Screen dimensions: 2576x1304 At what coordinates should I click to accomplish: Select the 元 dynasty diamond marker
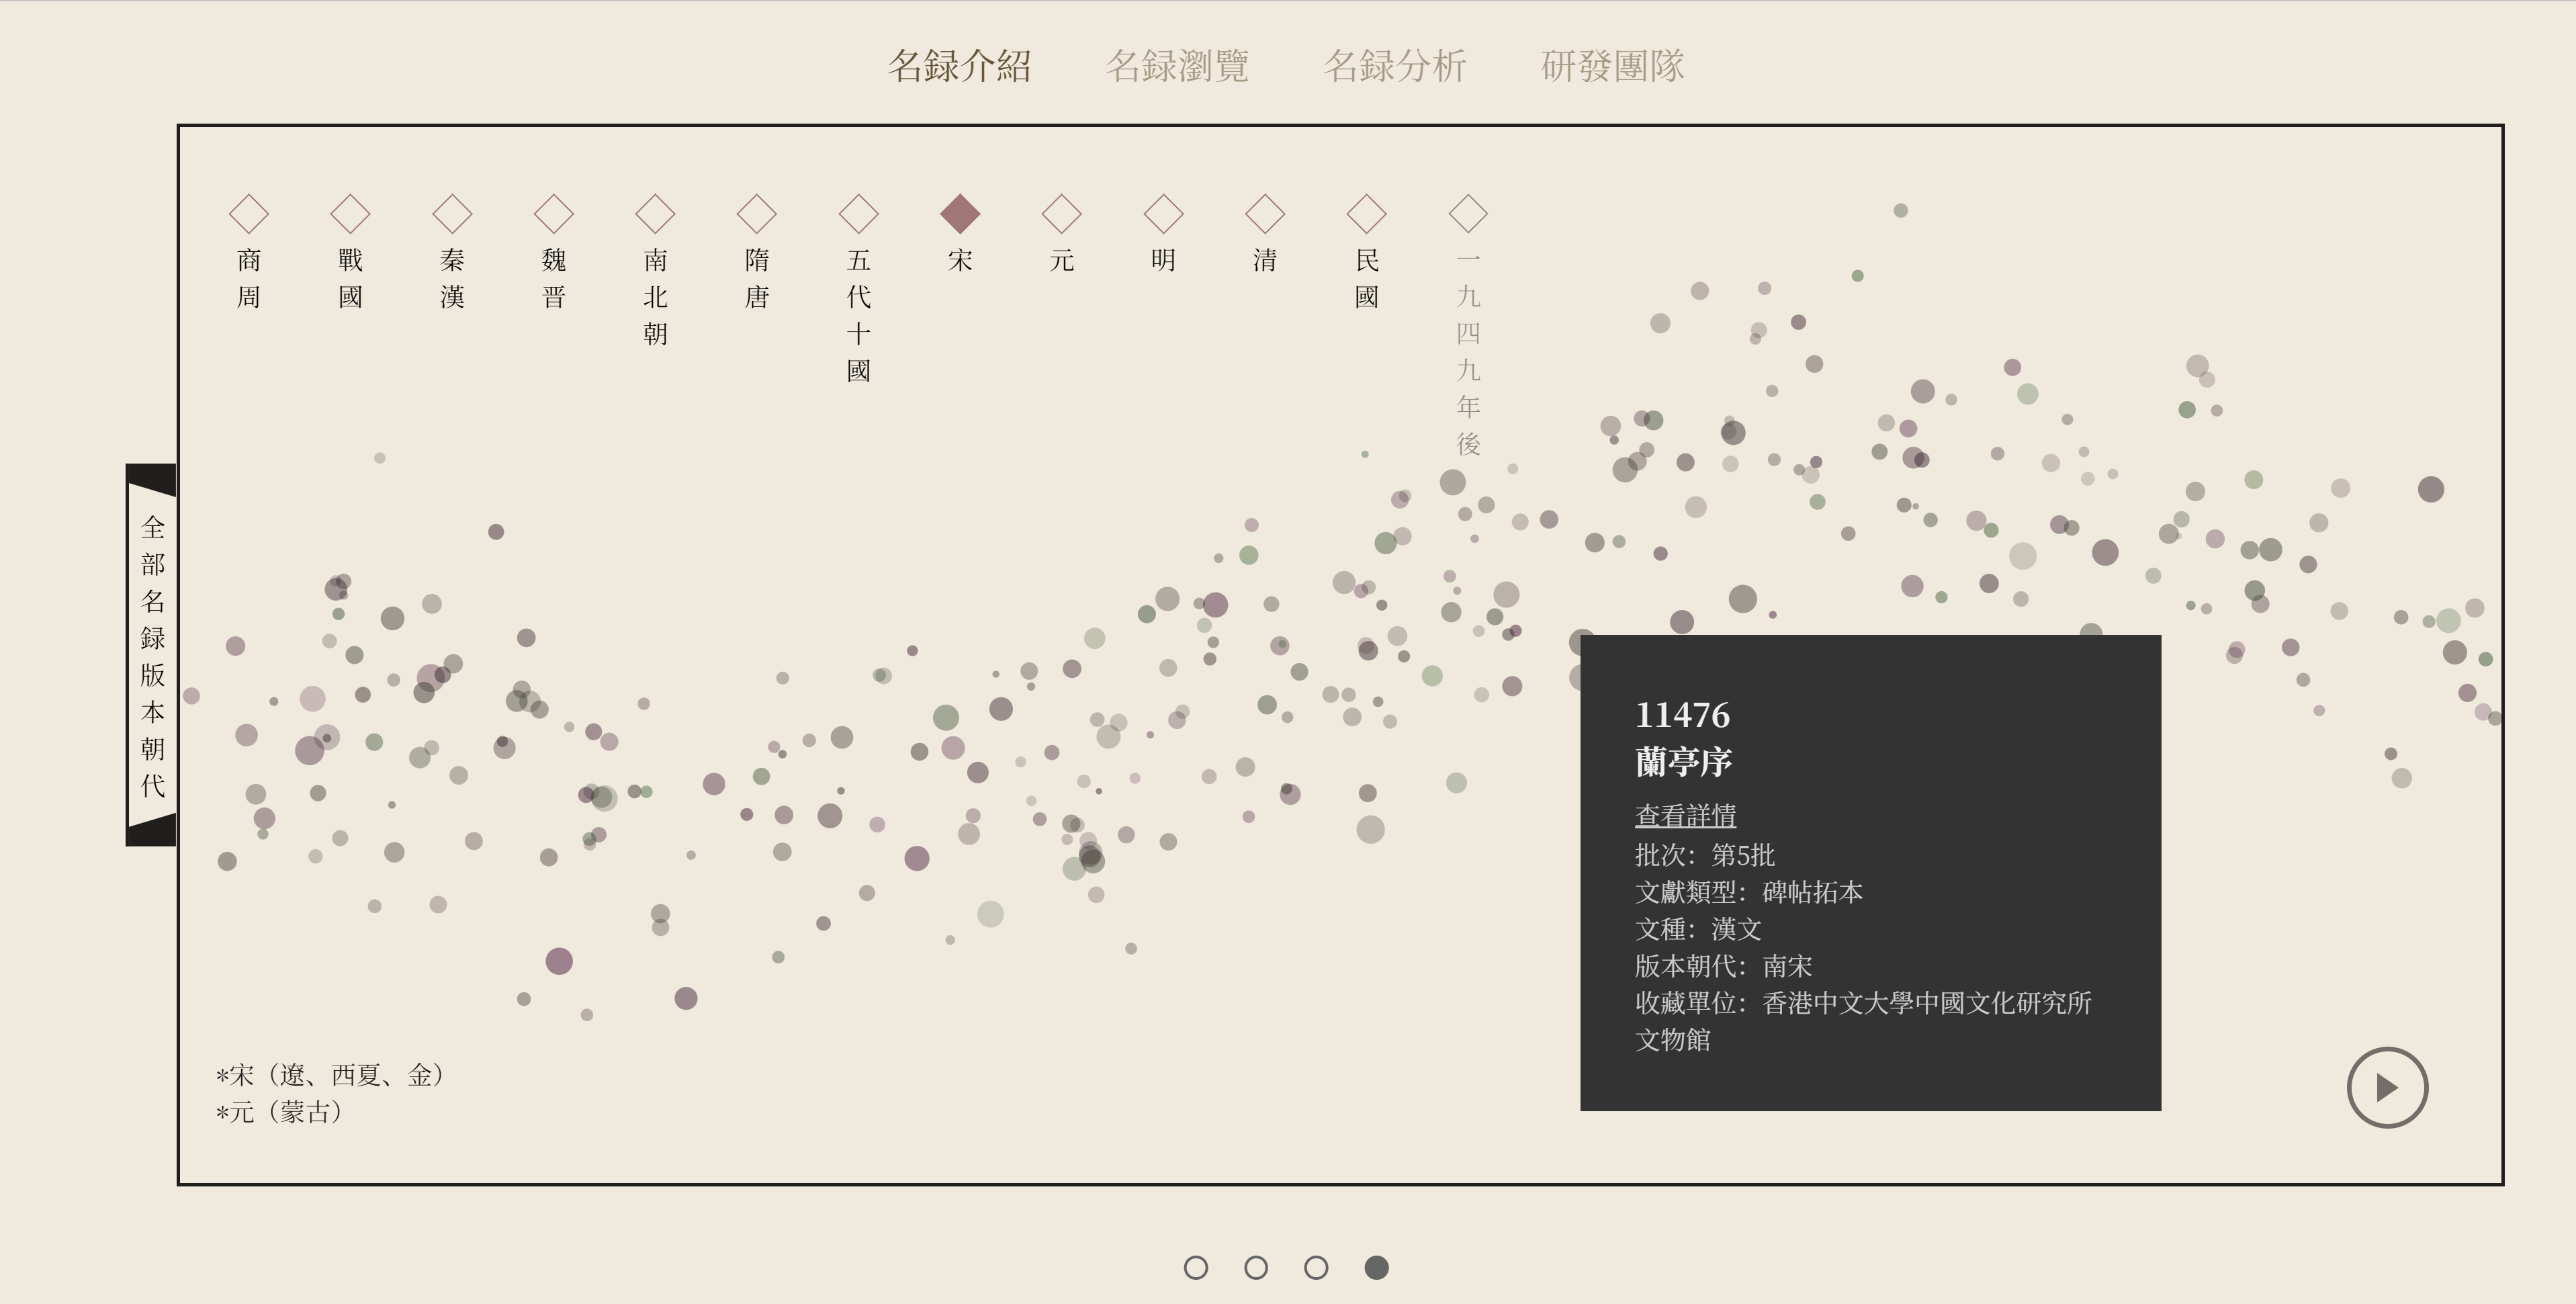[x=1062, y=213]
